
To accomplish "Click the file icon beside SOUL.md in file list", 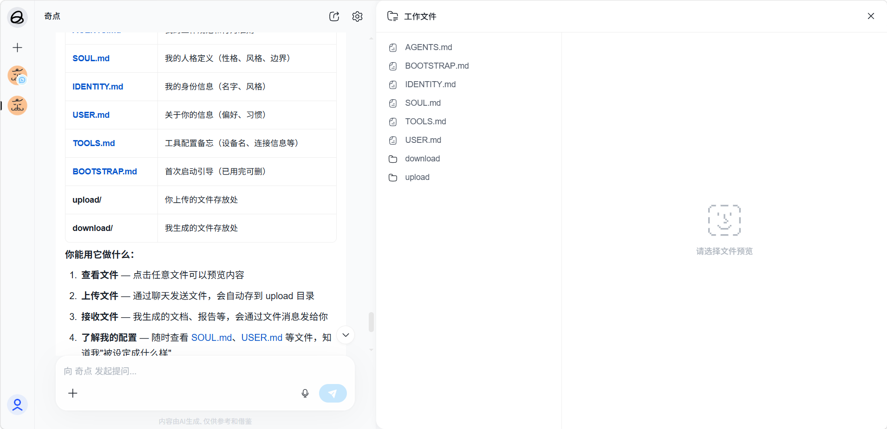I will [x=393, y=103].
